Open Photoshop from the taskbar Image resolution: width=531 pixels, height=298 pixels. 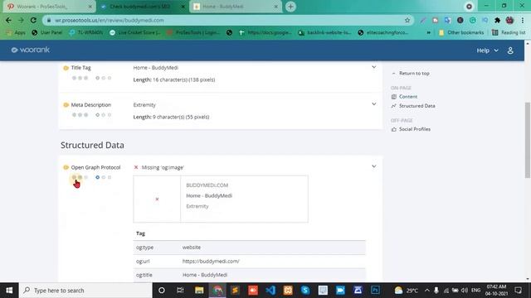click(x=375, y=291)
